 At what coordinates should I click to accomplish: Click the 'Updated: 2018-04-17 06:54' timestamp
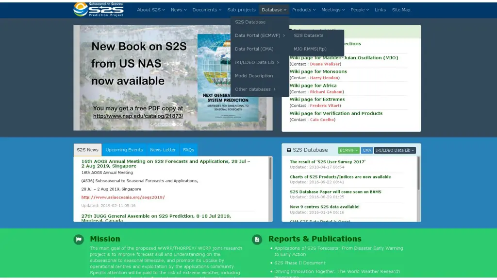point(317,167)
